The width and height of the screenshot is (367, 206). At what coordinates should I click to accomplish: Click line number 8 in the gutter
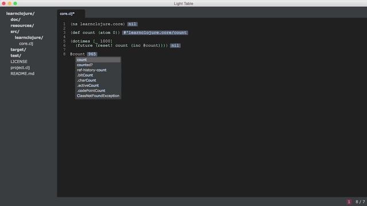click(64, 54)
